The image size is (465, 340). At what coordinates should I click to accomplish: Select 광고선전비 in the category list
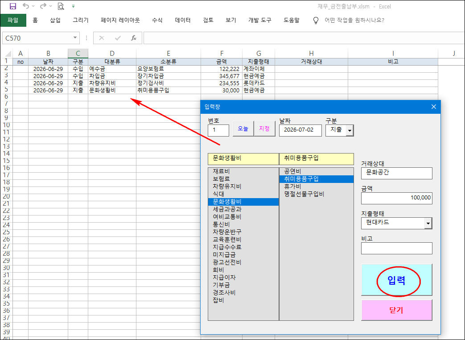(243, 262)
